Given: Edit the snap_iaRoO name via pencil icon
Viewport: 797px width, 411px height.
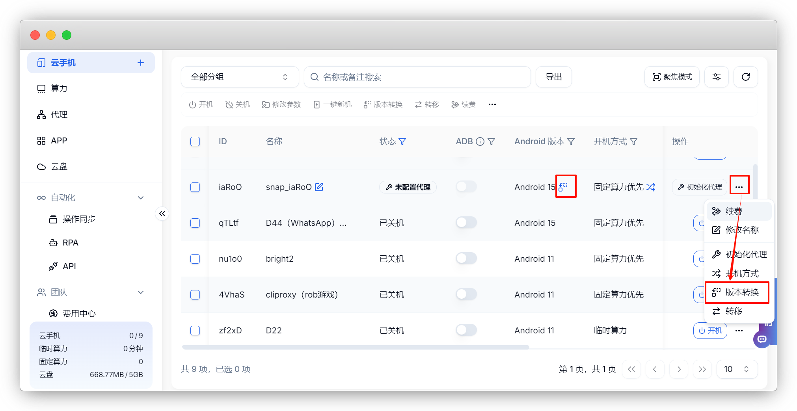Looking at the screenshot, I should (x=319, y=187).
